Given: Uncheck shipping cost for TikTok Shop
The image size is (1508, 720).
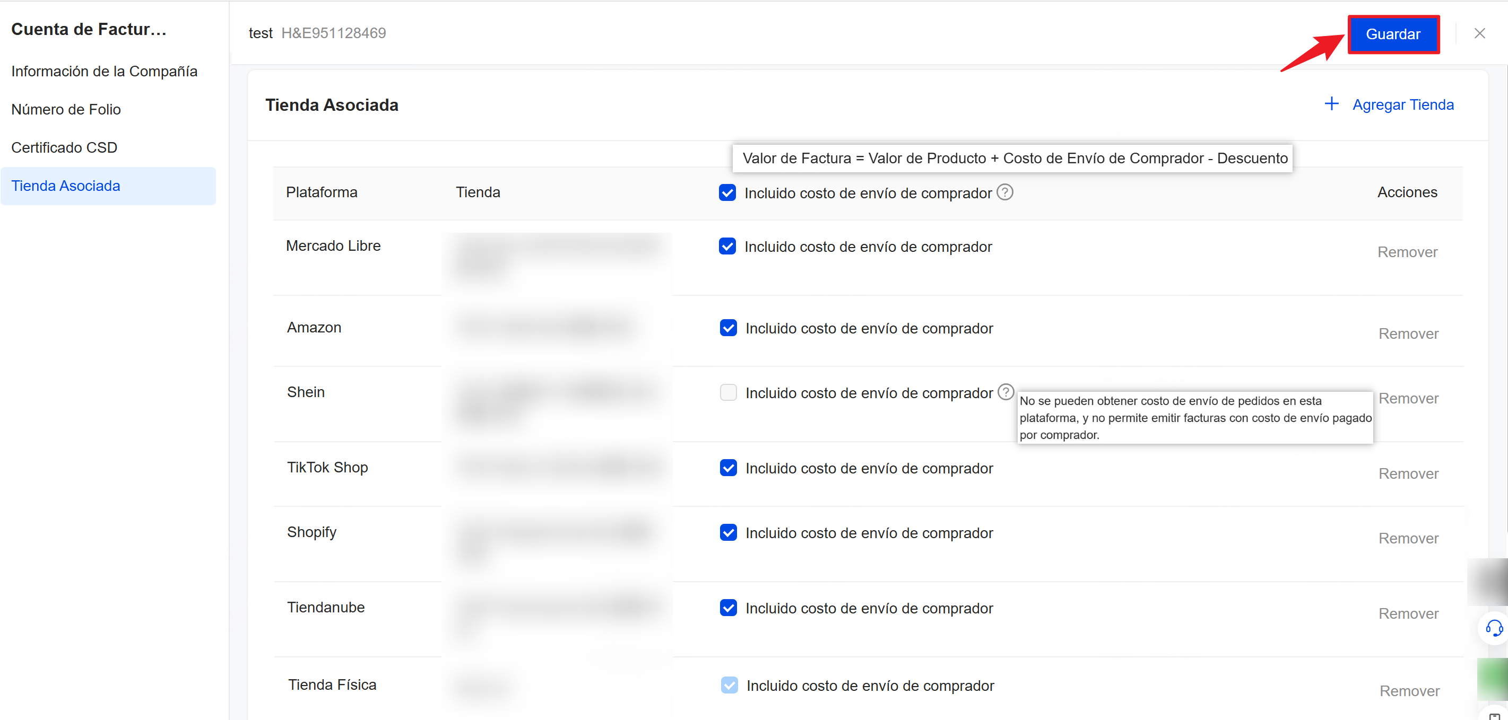Looking at the screenshot, I should [728, 468].
